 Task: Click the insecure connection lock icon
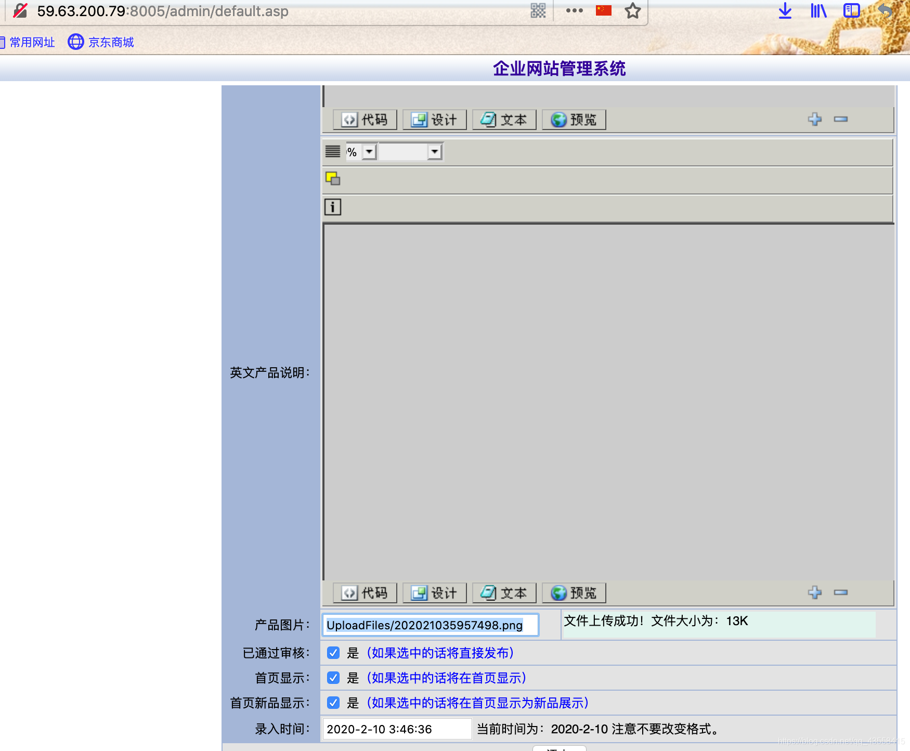(20, 11)
